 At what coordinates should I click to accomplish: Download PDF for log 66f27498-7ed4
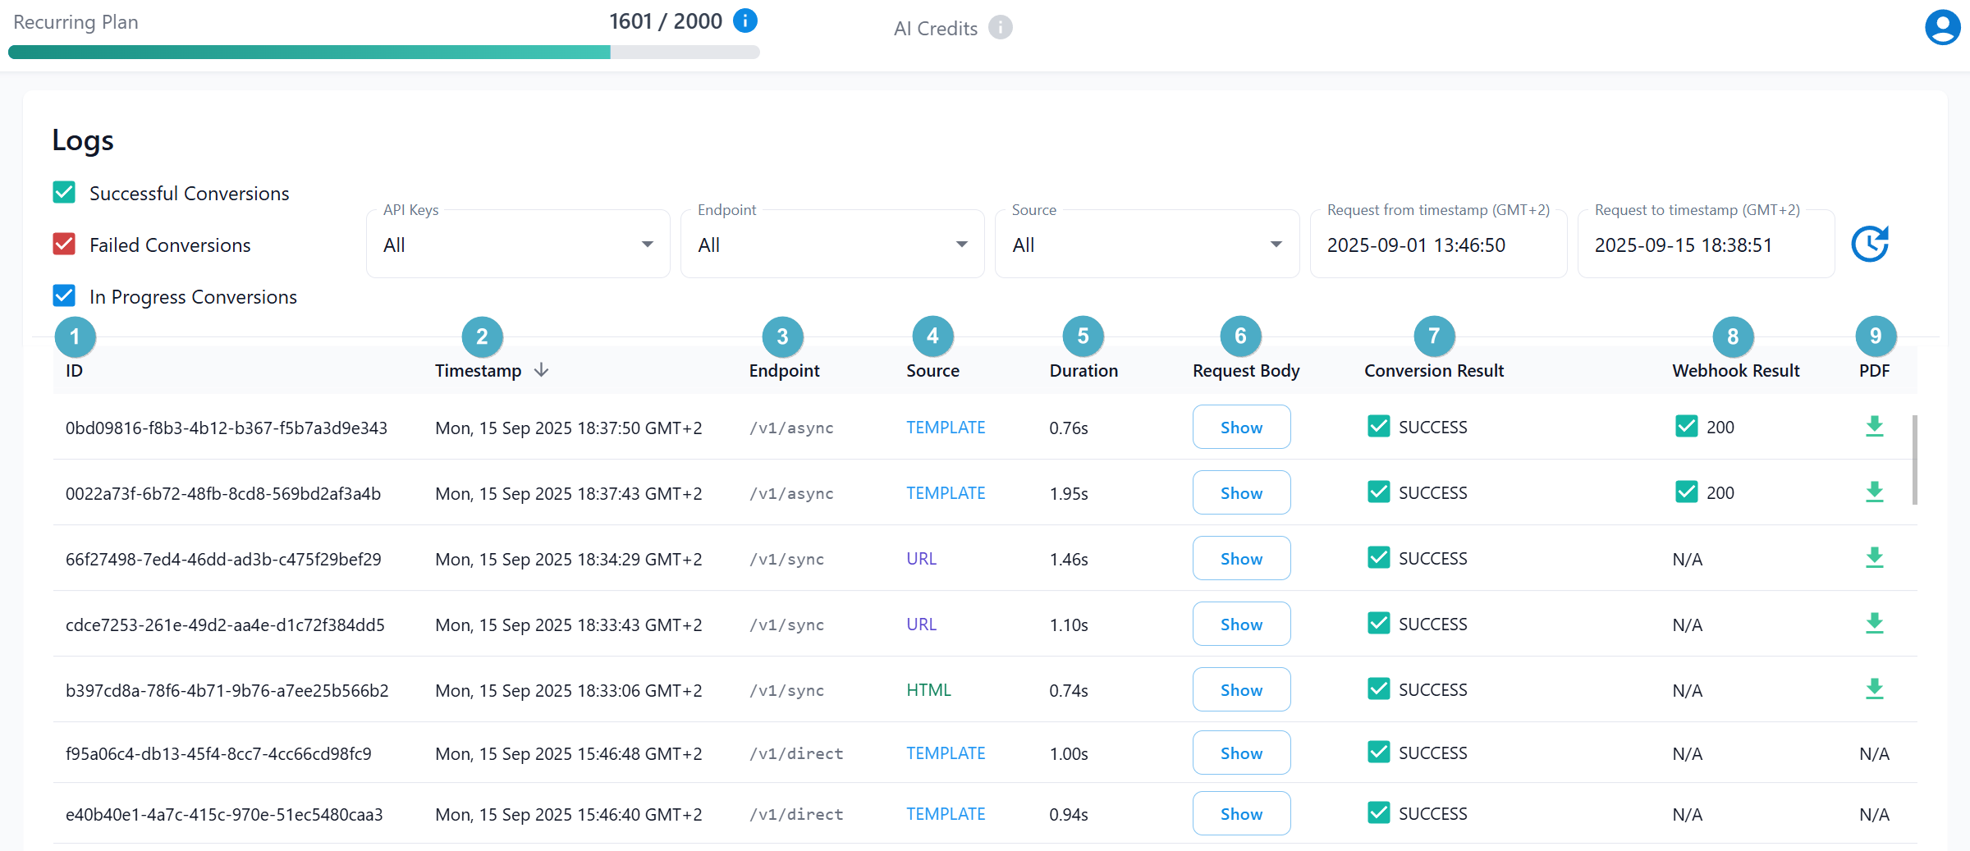coord(1874,558)
